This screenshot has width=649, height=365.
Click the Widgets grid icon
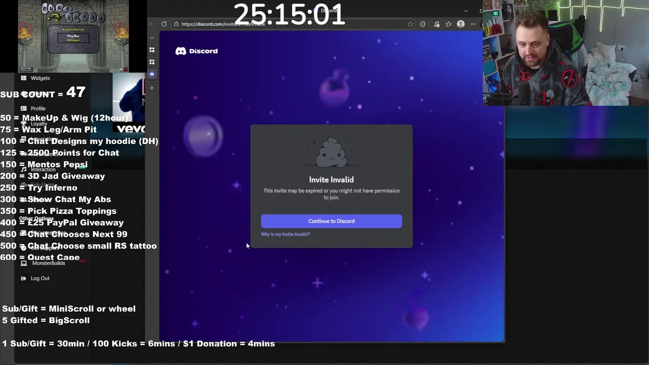tap(23, 78)
